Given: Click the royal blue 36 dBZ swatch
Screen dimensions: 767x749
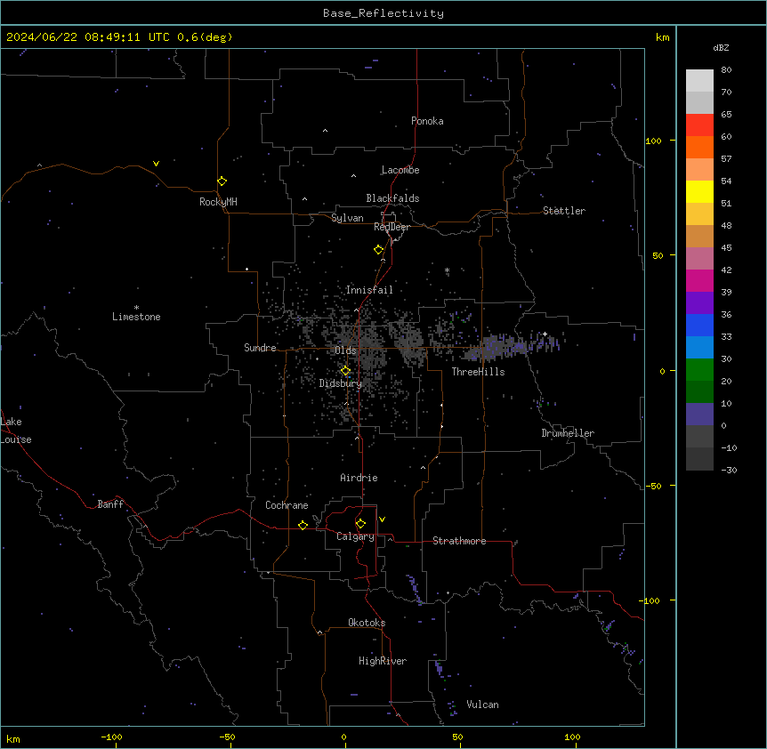Looking at the screenshot, I should tap(699, 325).
